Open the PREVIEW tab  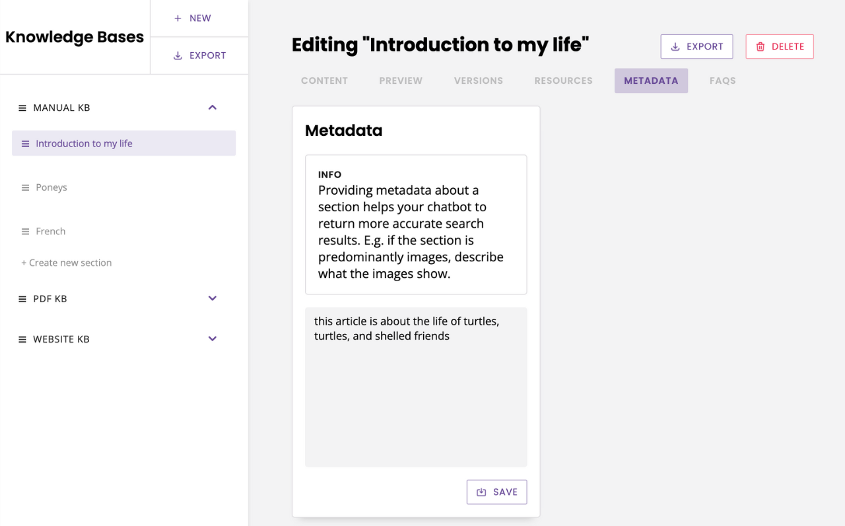coord(401,80)
